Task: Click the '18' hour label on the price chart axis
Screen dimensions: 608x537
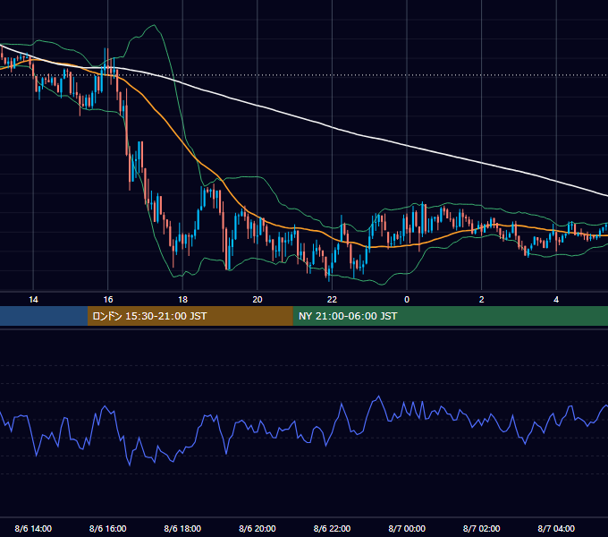Action: point(182,300)
